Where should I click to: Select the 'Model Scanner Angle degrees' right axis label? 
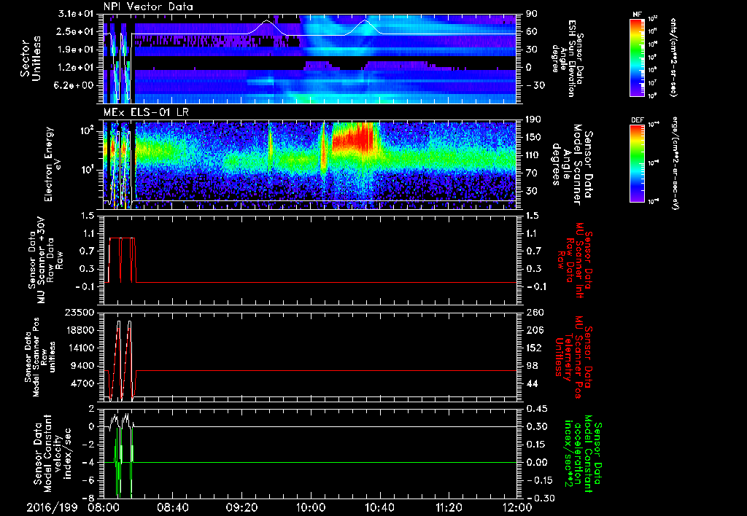tap(572, 165)
